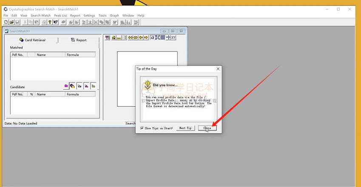Image resolution: width=361 pixels, height=187 pixels.
Task: Click the first graph toolbar icon with purple arrow
Action: tap(108, 37)
